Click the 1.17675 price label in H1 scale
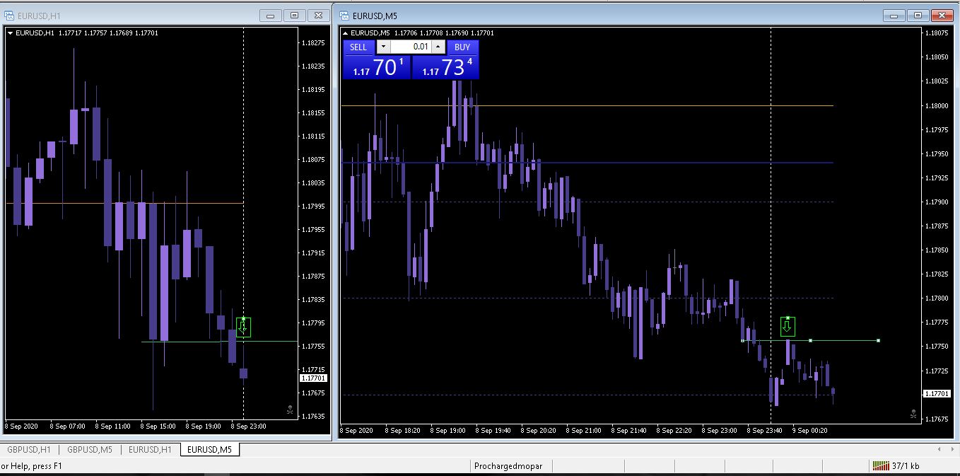 pos(314,393)
